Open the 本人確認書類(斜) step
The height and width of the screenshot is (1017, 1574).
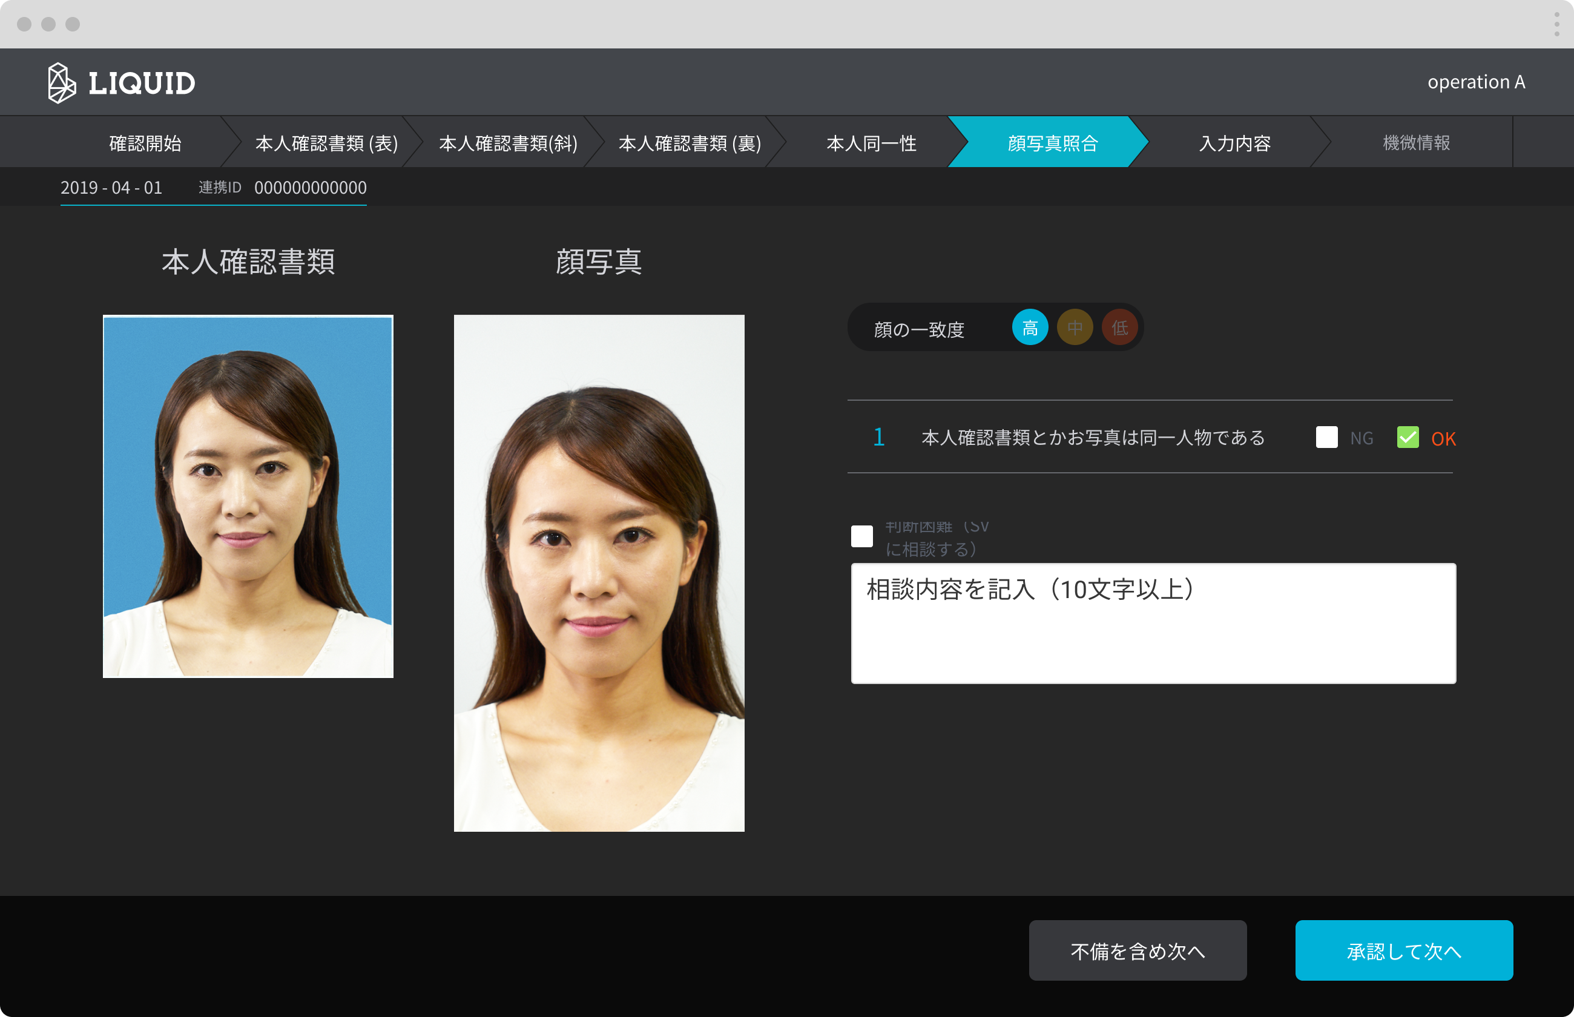[508, 143]
